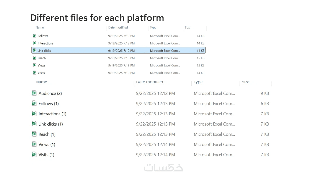Click the Type column header above the 9/19/2025 files
This screenshot has height=175, width=327.
(x=153, y=27)
